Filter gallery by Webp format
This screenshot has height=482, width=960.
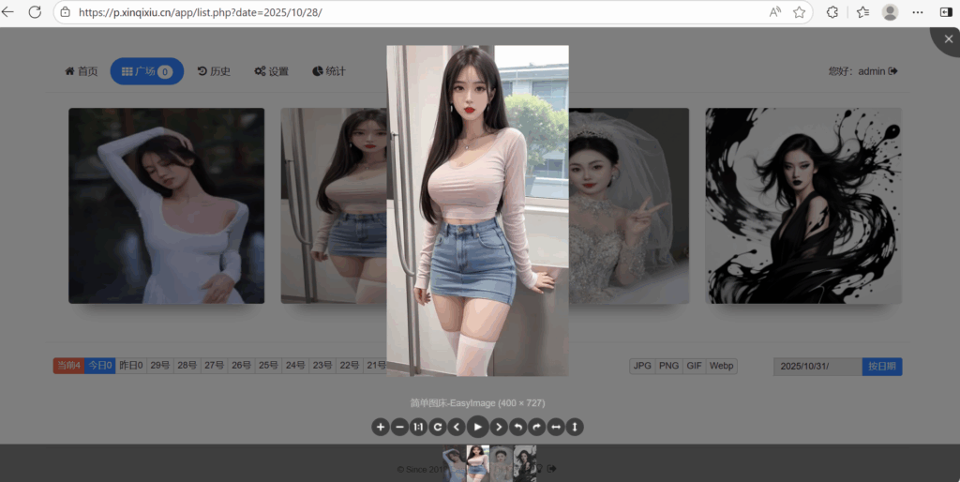tap(721, 366)
